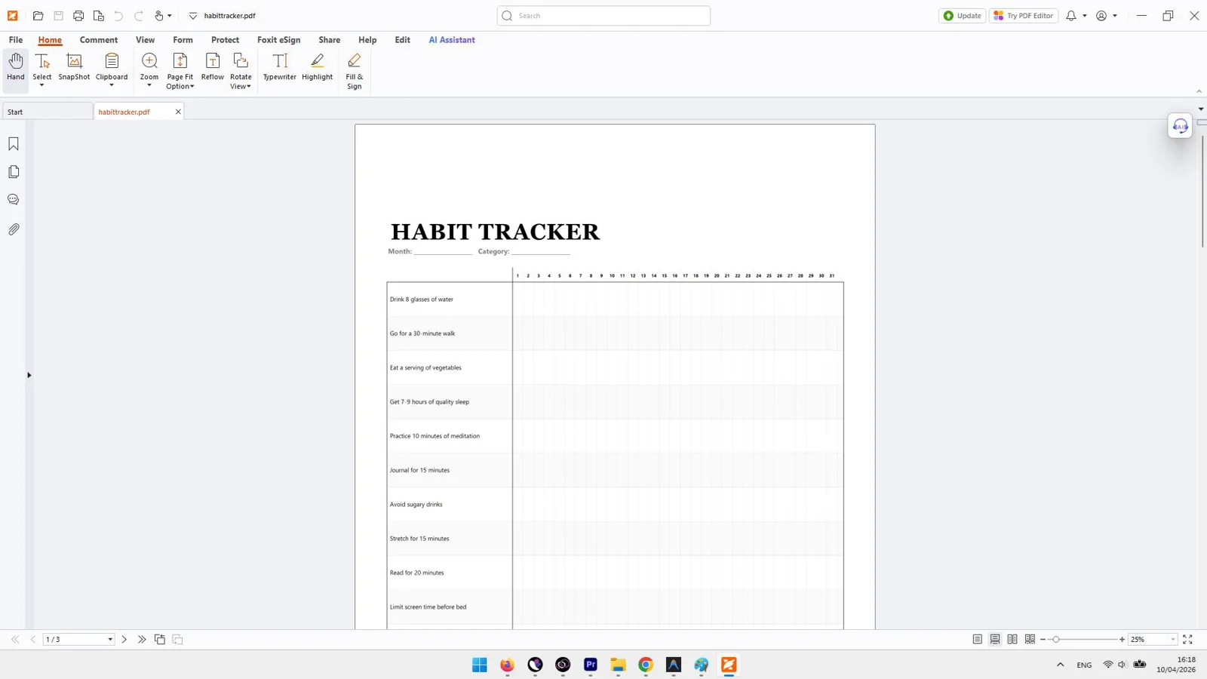
Task: Open Windows Start menu
Action: tap(480, 665)
